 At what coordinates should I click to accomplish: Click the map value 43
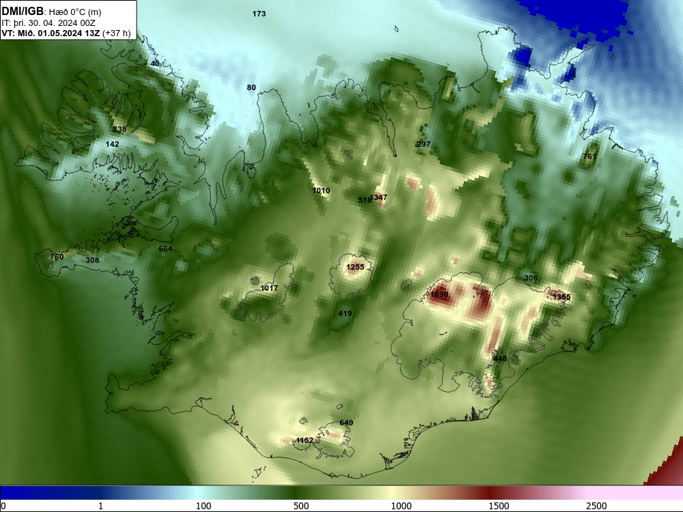155,63
